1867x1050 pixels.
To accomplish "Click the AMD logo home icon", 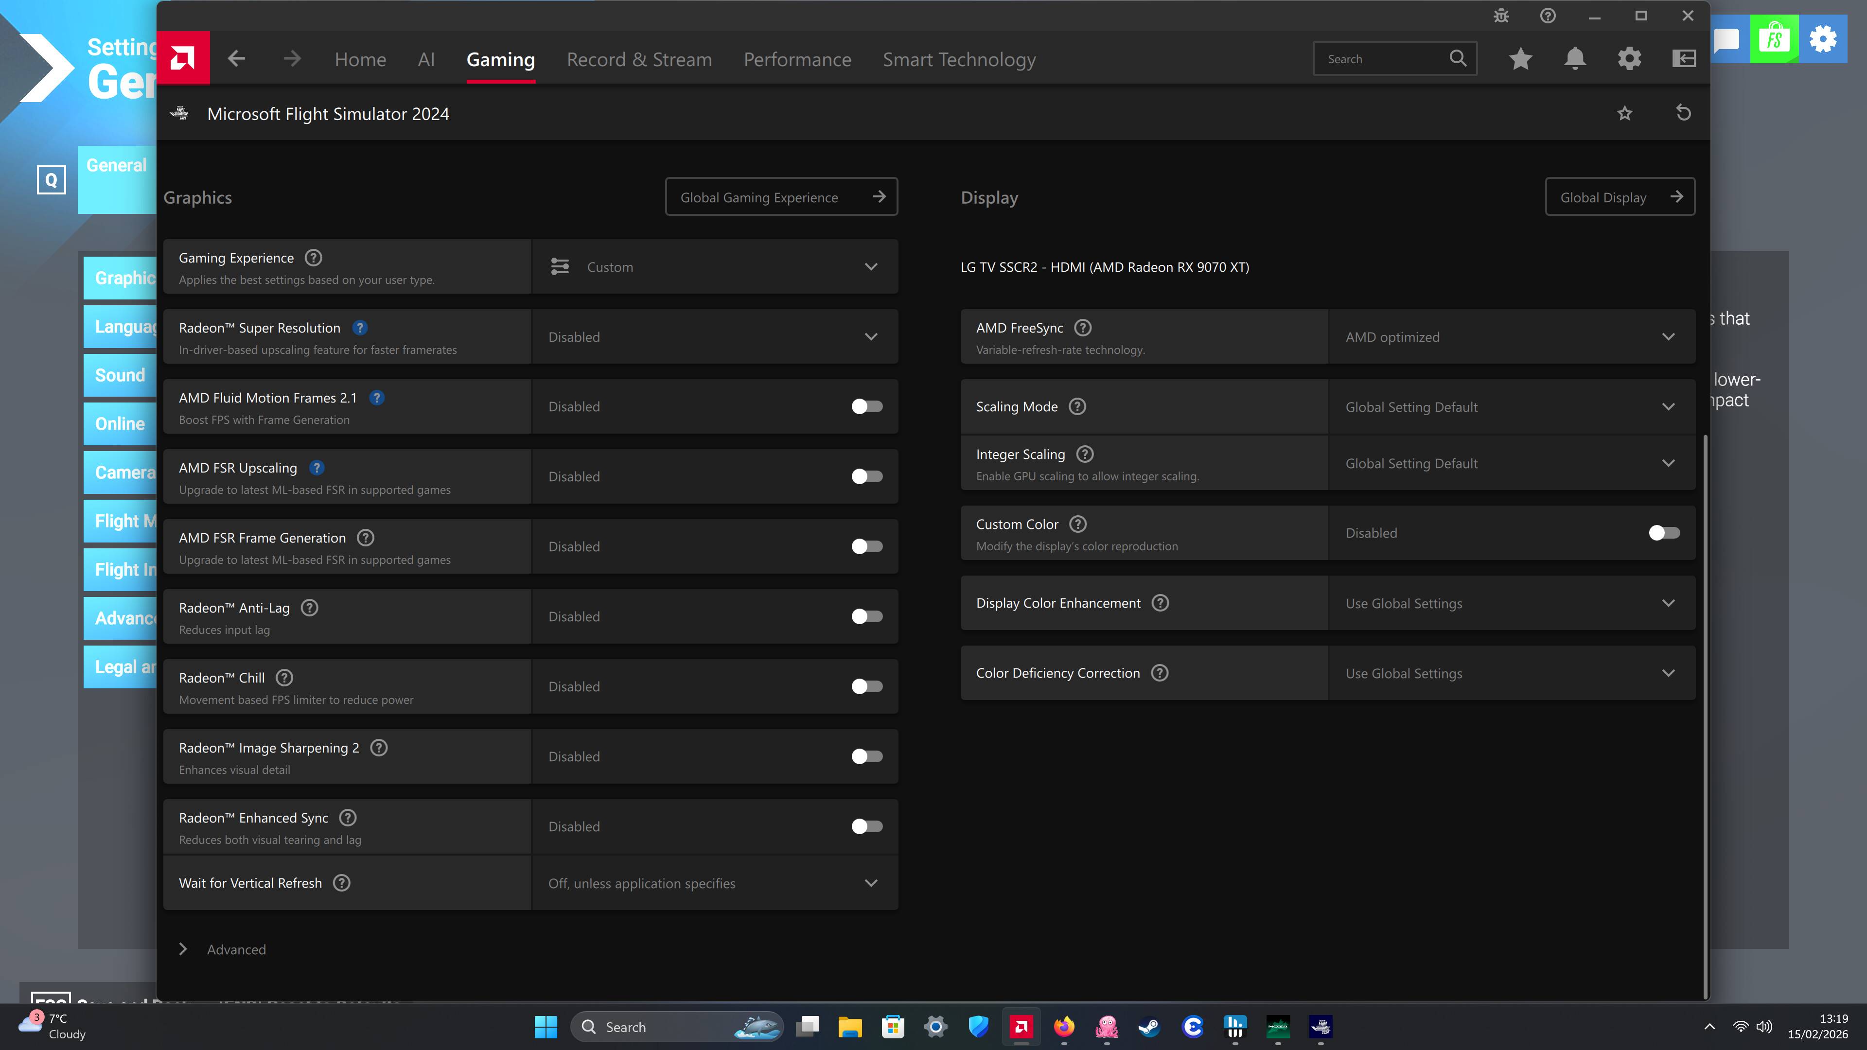I will coord(183,58).
